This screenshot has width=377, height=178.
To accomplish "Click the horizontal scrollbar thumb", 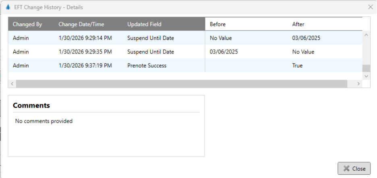I will 181,84.
